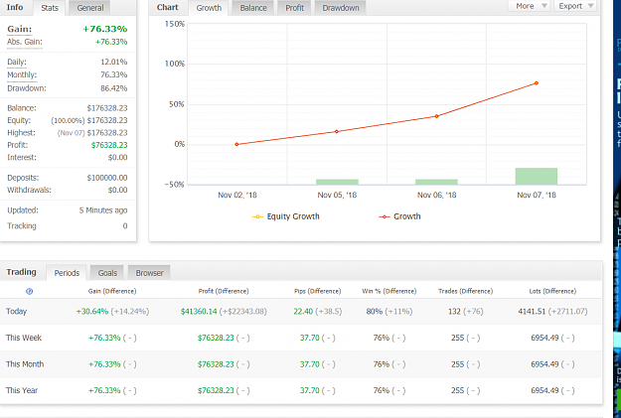Select the Periods tab
621x418 pixels.
[x=67, y=273]
